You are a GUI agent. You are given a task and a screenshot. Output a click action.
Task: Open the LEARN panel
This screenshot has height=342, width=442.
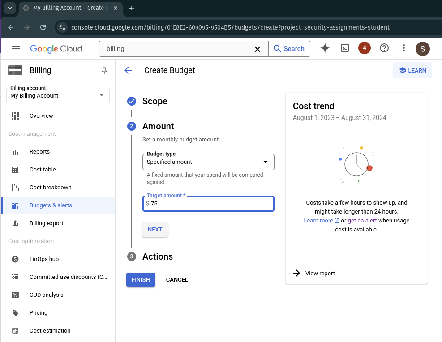tap(412, 70)
